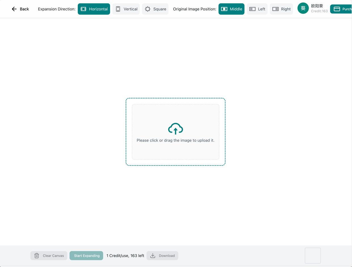
Task: Click the upload prompt text to upload
Action: pos(176,140)
